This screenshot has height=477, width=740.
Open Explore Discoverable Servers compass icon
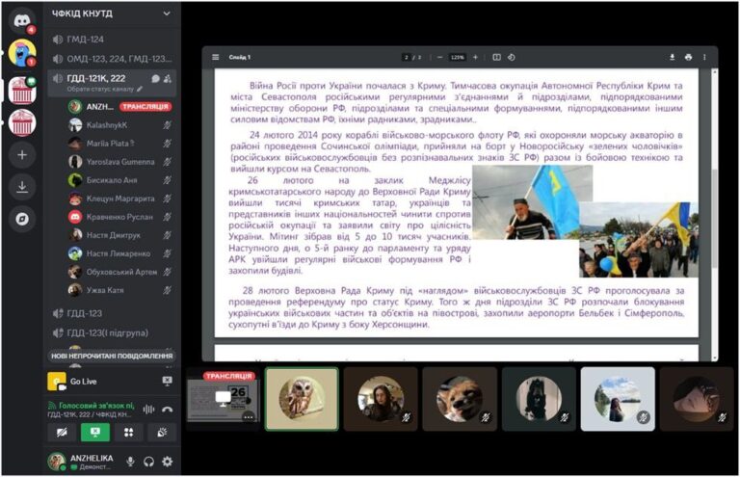pos(21,219)
